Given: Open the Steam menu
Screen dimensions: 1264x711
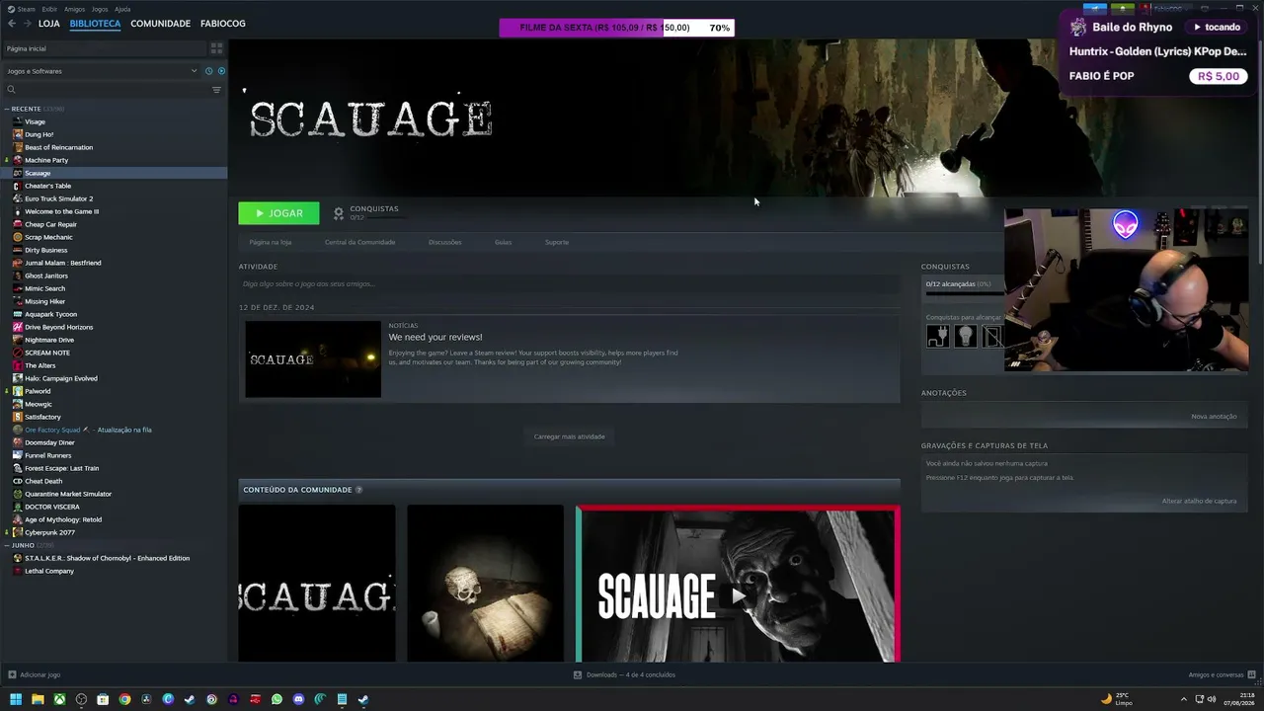Looking at the screenshot, I should 26,9.
